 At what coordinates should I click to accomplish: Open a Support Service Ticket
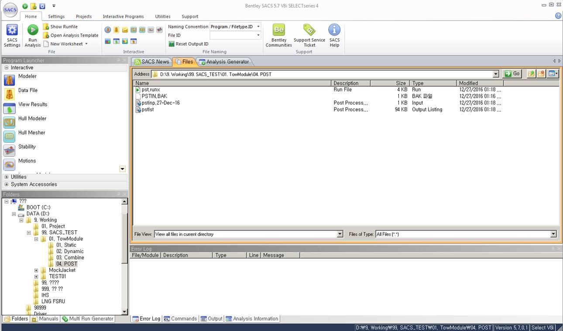(x=309, y=36)
